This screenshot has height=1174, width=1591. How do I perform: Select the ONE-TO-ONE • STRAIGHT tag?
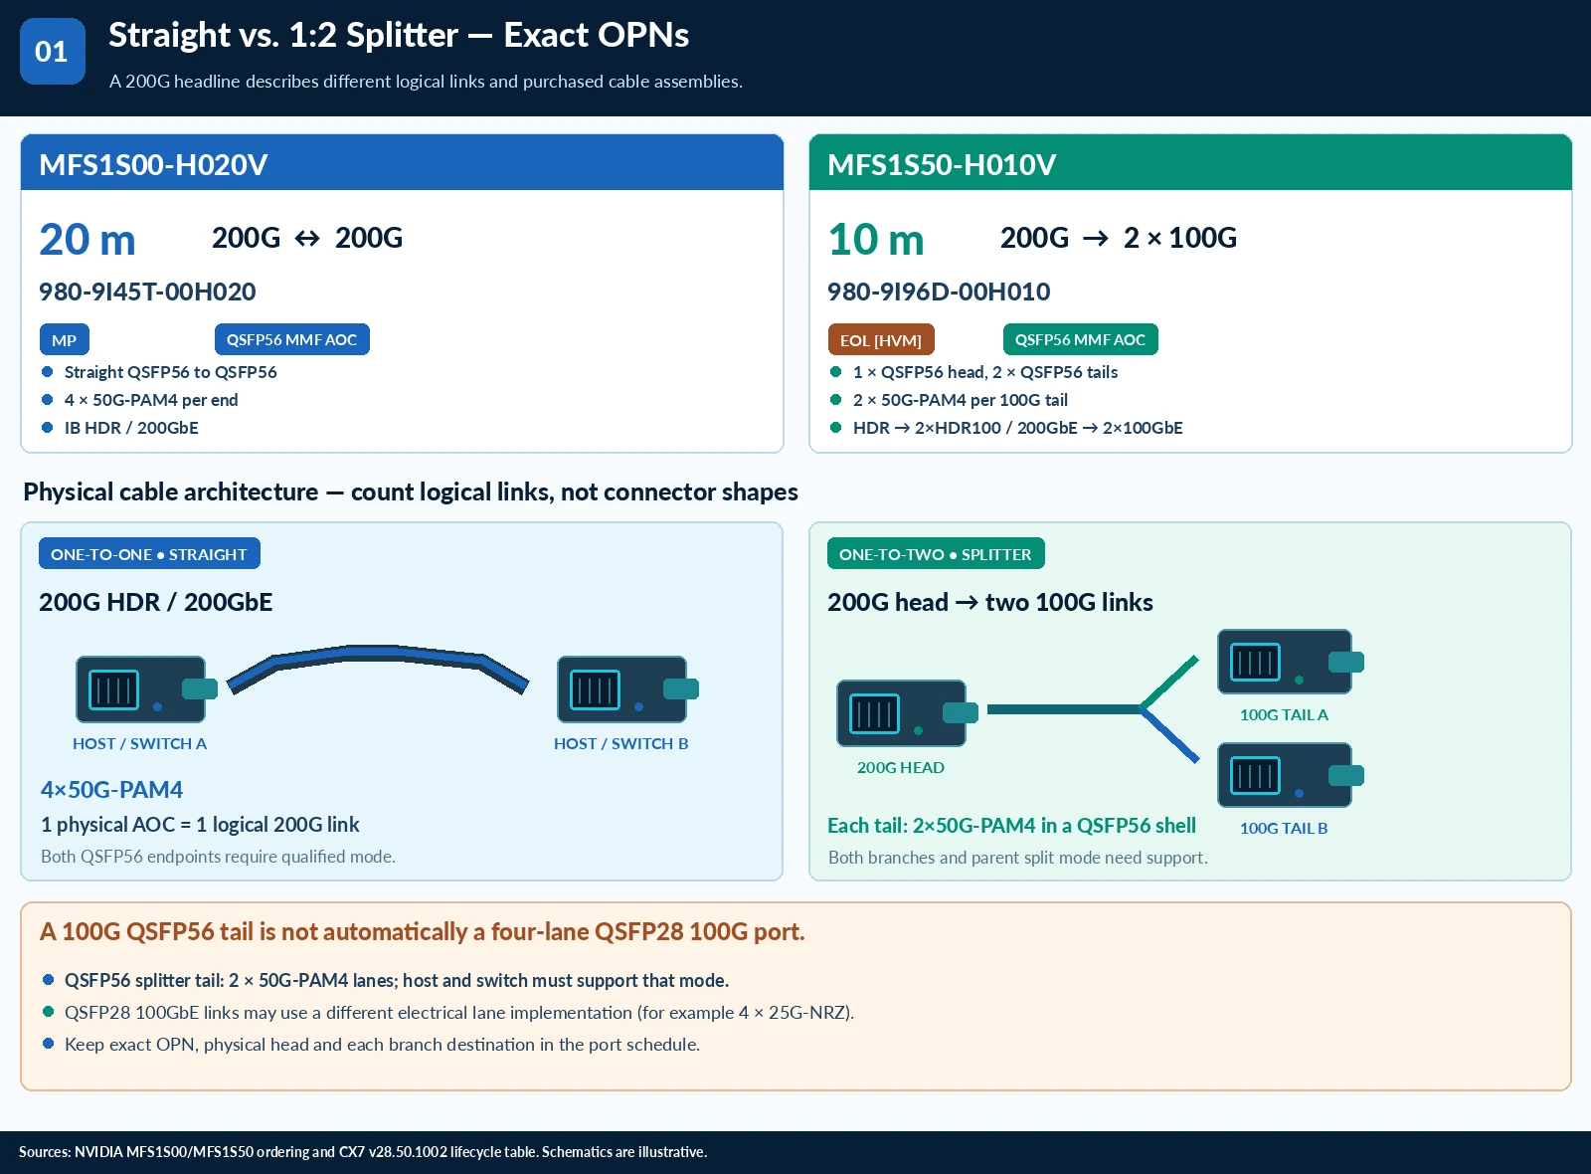click(149, 554)
